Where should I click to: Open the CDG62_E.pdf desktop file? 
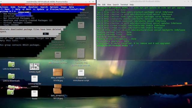[x=34, y=67]
